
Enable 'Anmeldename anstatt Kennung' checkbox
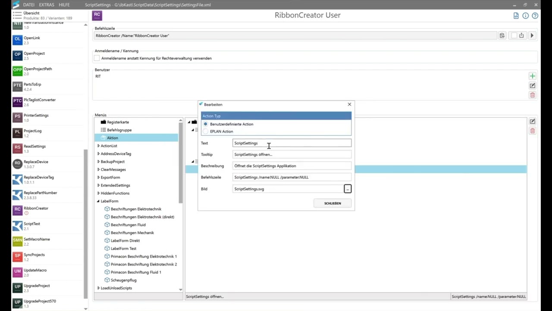97,58
